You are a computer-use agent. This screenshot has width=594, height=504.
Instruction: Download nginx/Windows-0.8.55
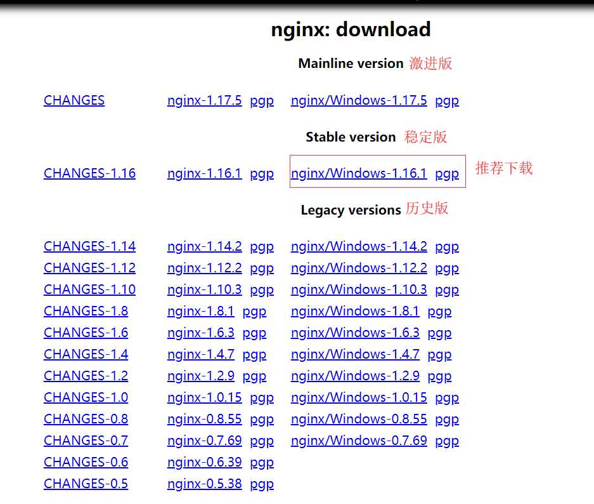pos(359,420)
